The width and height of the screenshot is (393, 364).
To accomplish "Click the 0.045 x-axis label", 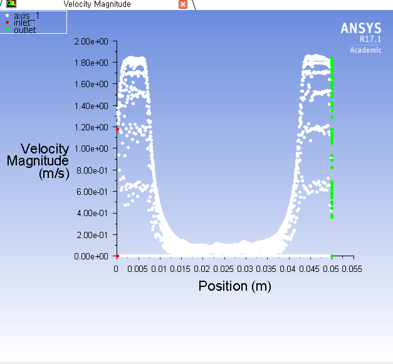I will pyautogui.click(x=309, y=269).
